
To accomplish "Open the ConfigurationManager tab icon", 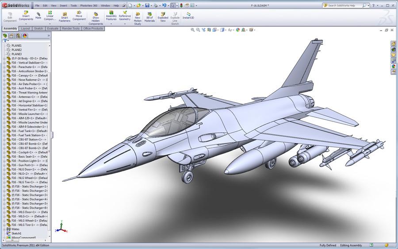I will coord(18,36).
